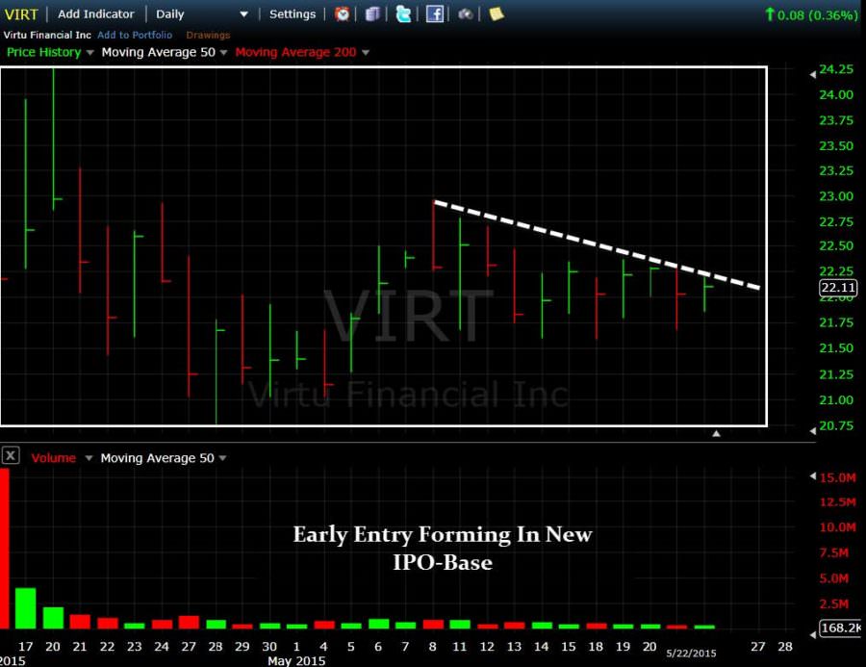Click the 23.00 price axis label
This screenshot has height=667, width=866.
point(835,196)
